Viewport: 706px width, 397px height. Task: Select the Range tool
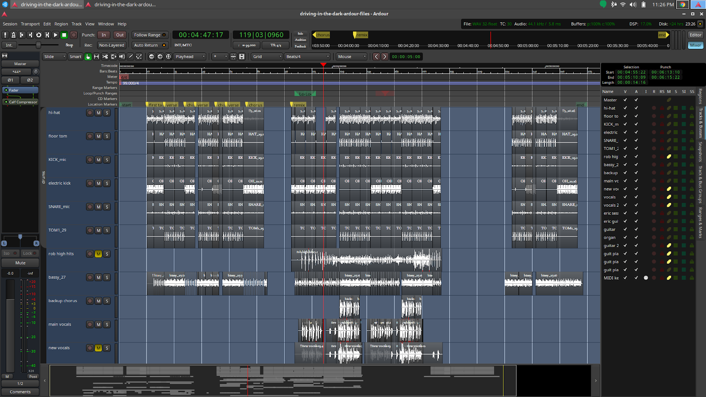[97, 56]
